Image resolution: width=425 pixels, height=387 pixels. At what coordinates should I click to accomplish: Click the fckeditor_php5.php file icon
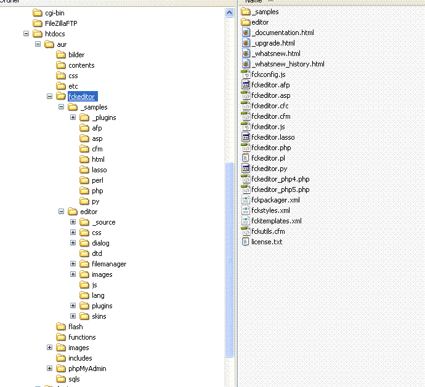coord(246,190)
